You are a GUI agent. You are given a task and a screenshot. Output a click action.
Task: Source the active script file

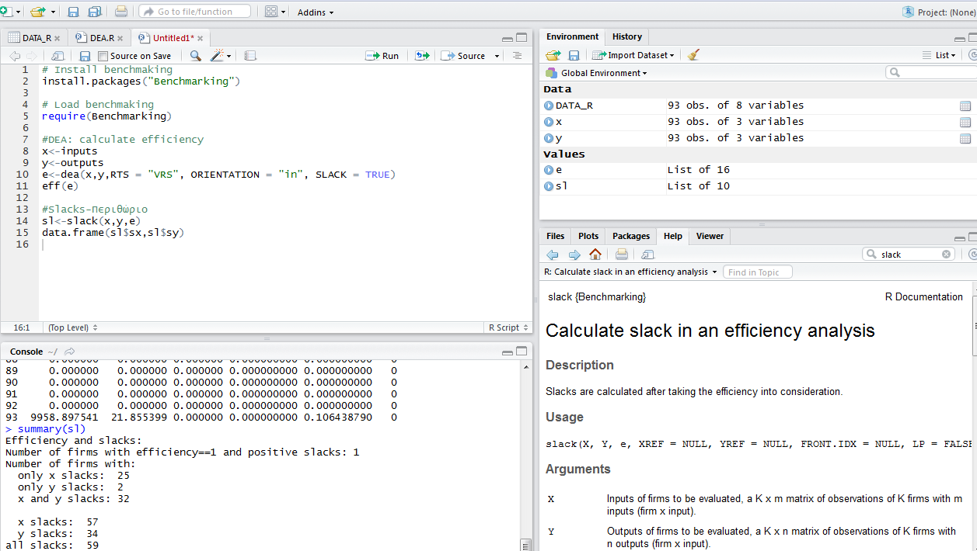click(463, 56)
